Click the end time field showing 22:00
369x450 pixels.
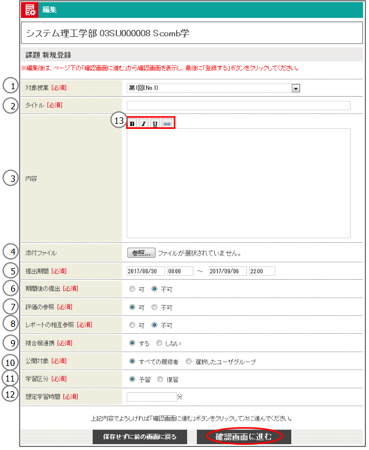click(262, 271)
